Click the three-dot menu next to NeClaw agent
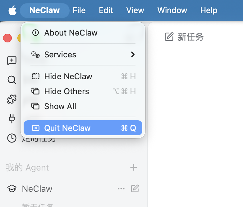Viewport: 243px width, 207px height. pos(121,189)
